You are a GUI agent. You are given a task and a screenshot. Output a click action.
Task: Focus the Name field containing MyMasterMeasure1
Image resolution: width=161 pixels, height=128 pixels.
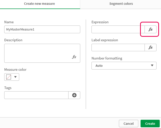coord(42,29)
